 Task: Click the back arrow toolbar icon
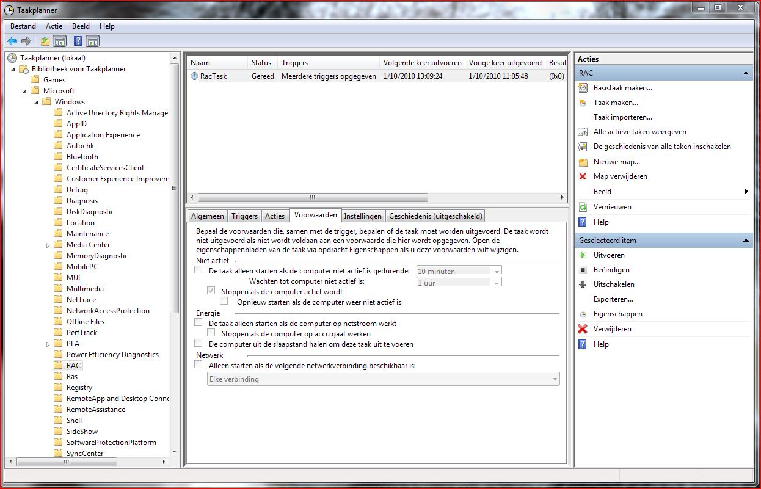(12, 42)
